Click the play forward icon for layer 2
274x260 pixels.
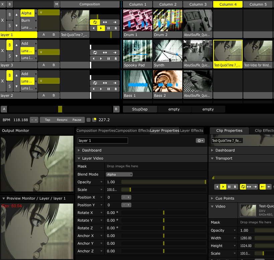click(x=101, y=89)
